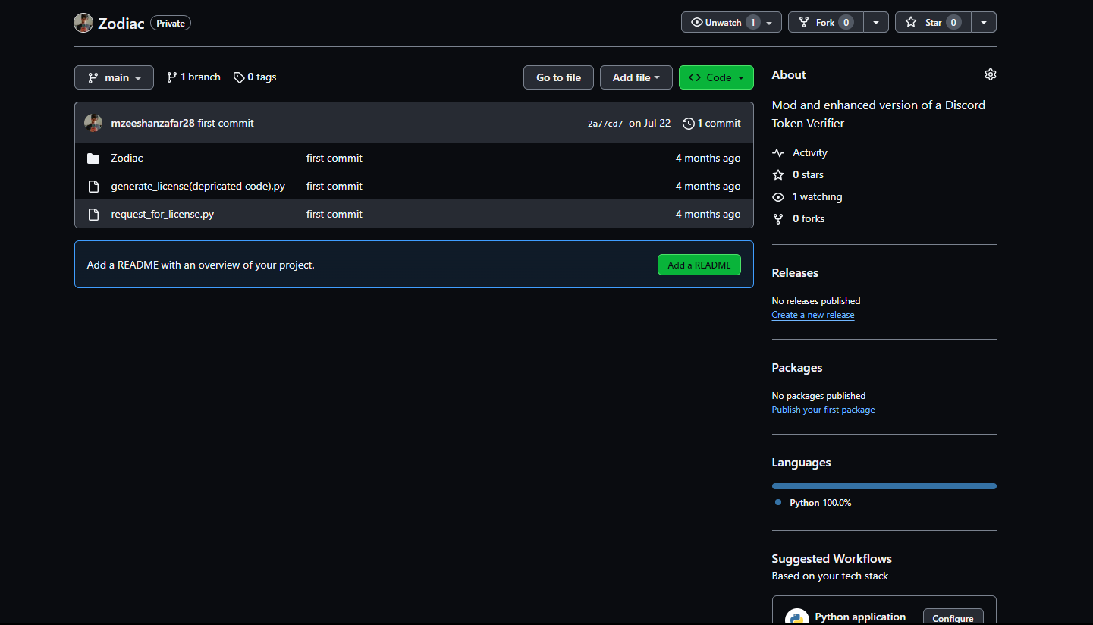
Task: Open the lists dropdown arrow next to Star
Action: click(x=984, y=22)
